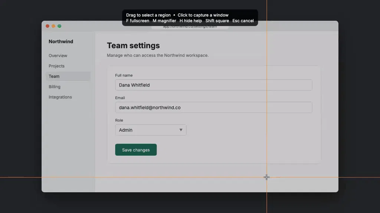Click the green maximize window button
Viewport: 380px width, 213px height.
pos(59,26)
